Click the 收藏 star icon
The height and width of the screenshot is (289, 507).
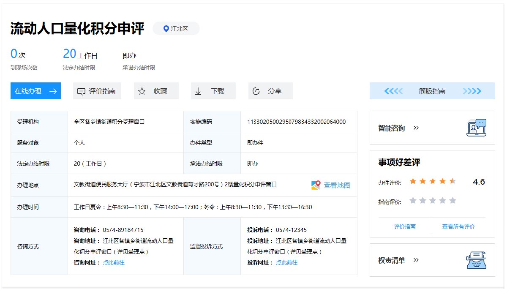tap(142, 91)
